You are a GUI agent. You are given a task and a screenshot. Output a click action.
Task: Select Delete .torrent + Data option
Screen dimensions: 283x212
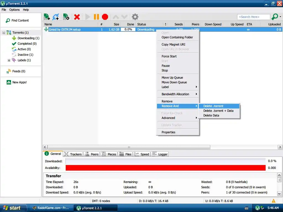tap(219, 111)
